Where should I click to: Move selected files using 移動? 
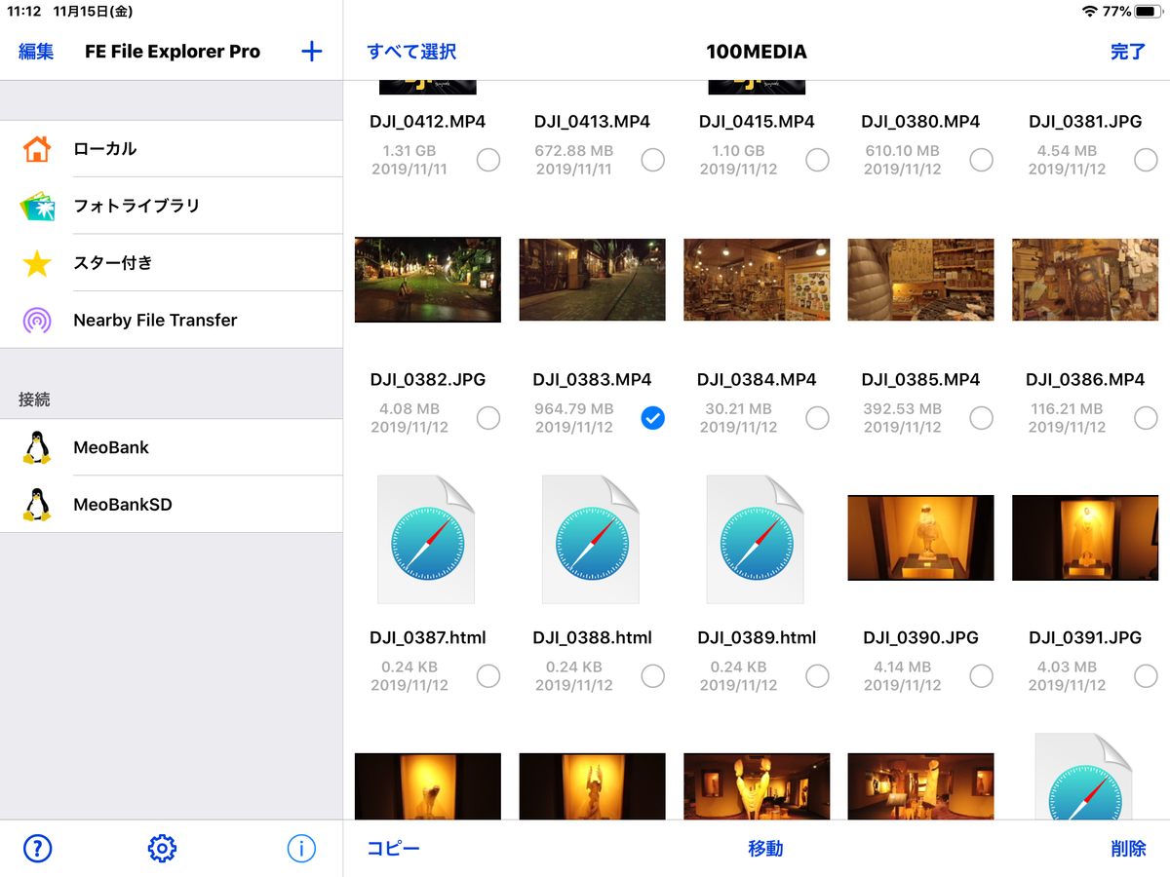pyautogui.click(x=766, y=849)
